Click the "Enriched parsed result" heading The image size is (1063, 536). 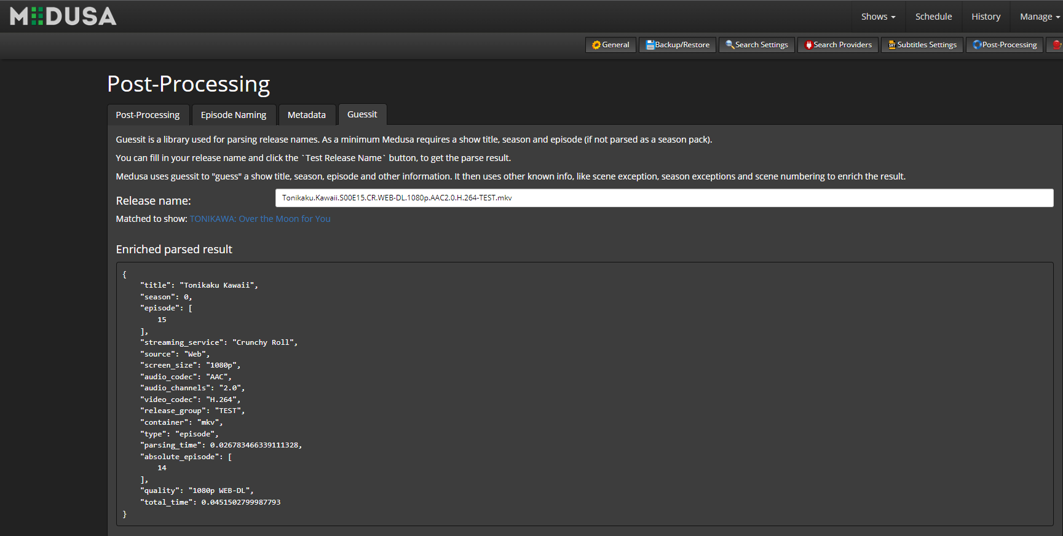(174, 250)
